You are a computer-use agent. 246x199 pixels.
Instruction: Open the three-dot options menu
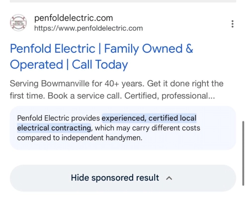pyautogui.click(x=233, y=24)
